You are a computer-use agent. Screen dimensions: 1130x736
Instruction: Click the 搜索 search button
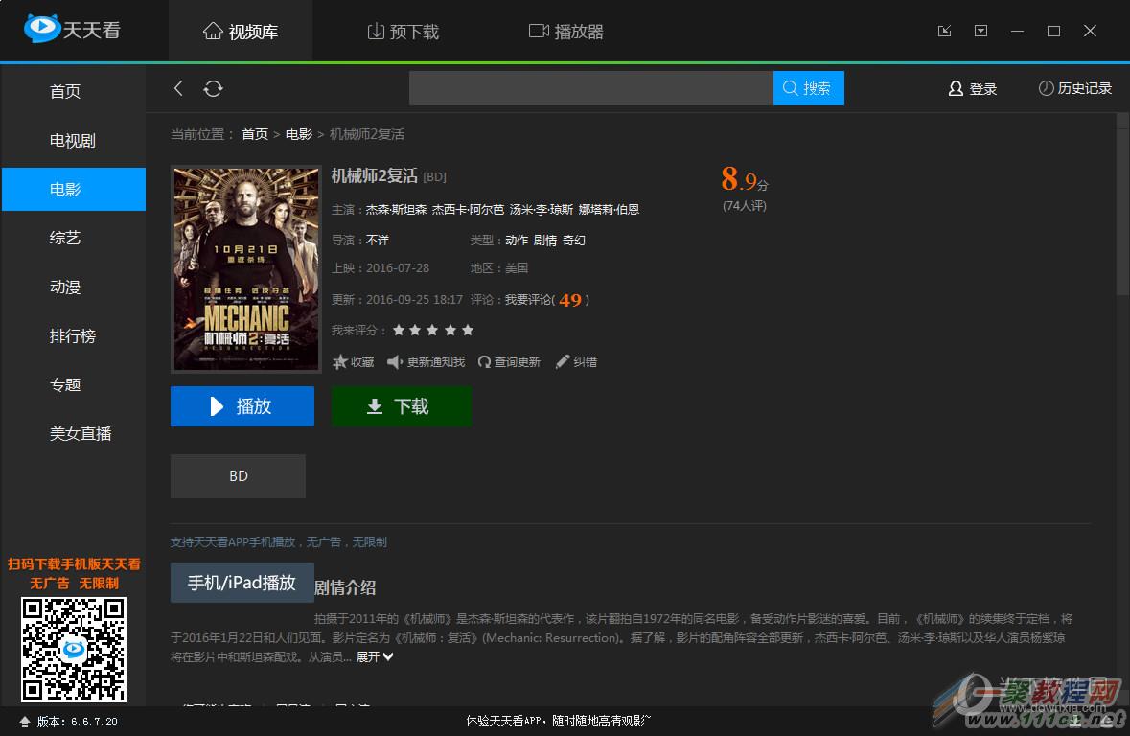coord(809,88)
